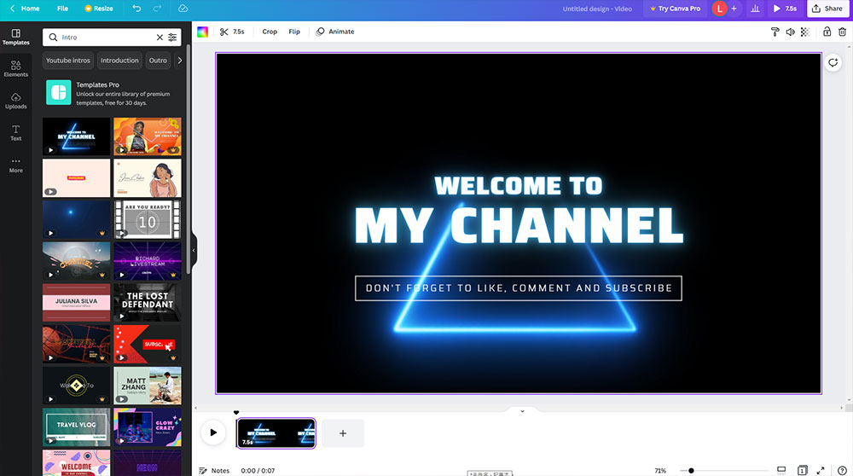Select the Outro chip

click(159, 61)
